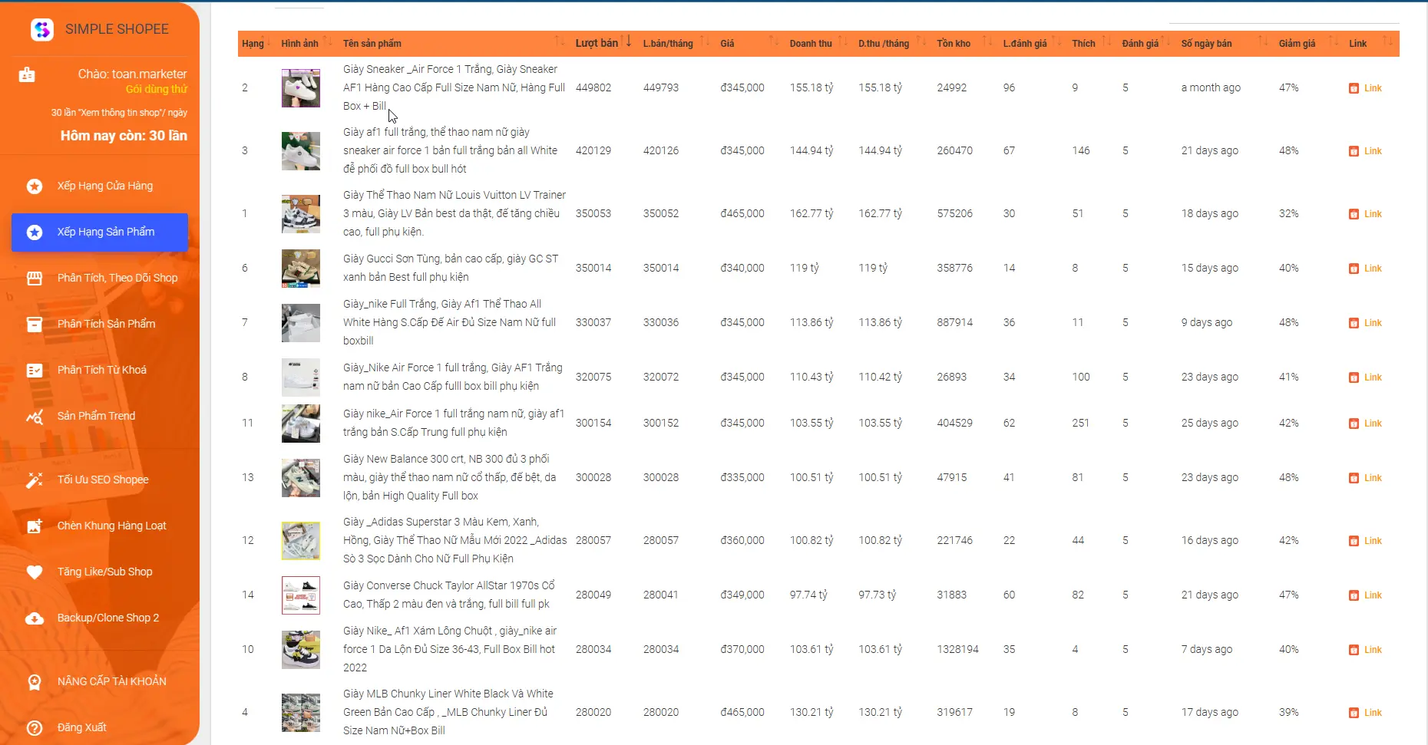Image resolution: width=1428 pixels, height=745 pixels.
Task: Sort table by Doanh thu column
Action: pyautogui.click(x=818, y=44)
